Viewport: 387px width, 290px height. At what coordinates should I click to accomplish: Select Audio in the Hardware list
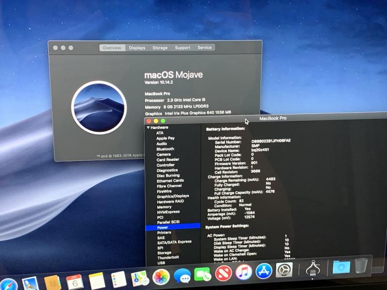point(162,144)
